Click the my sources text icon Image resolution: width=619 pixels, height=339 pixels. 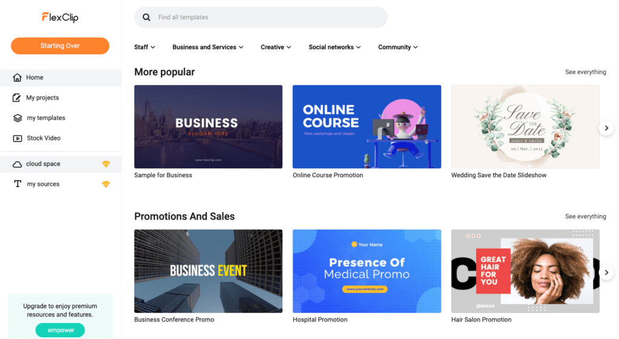[18, 184]
